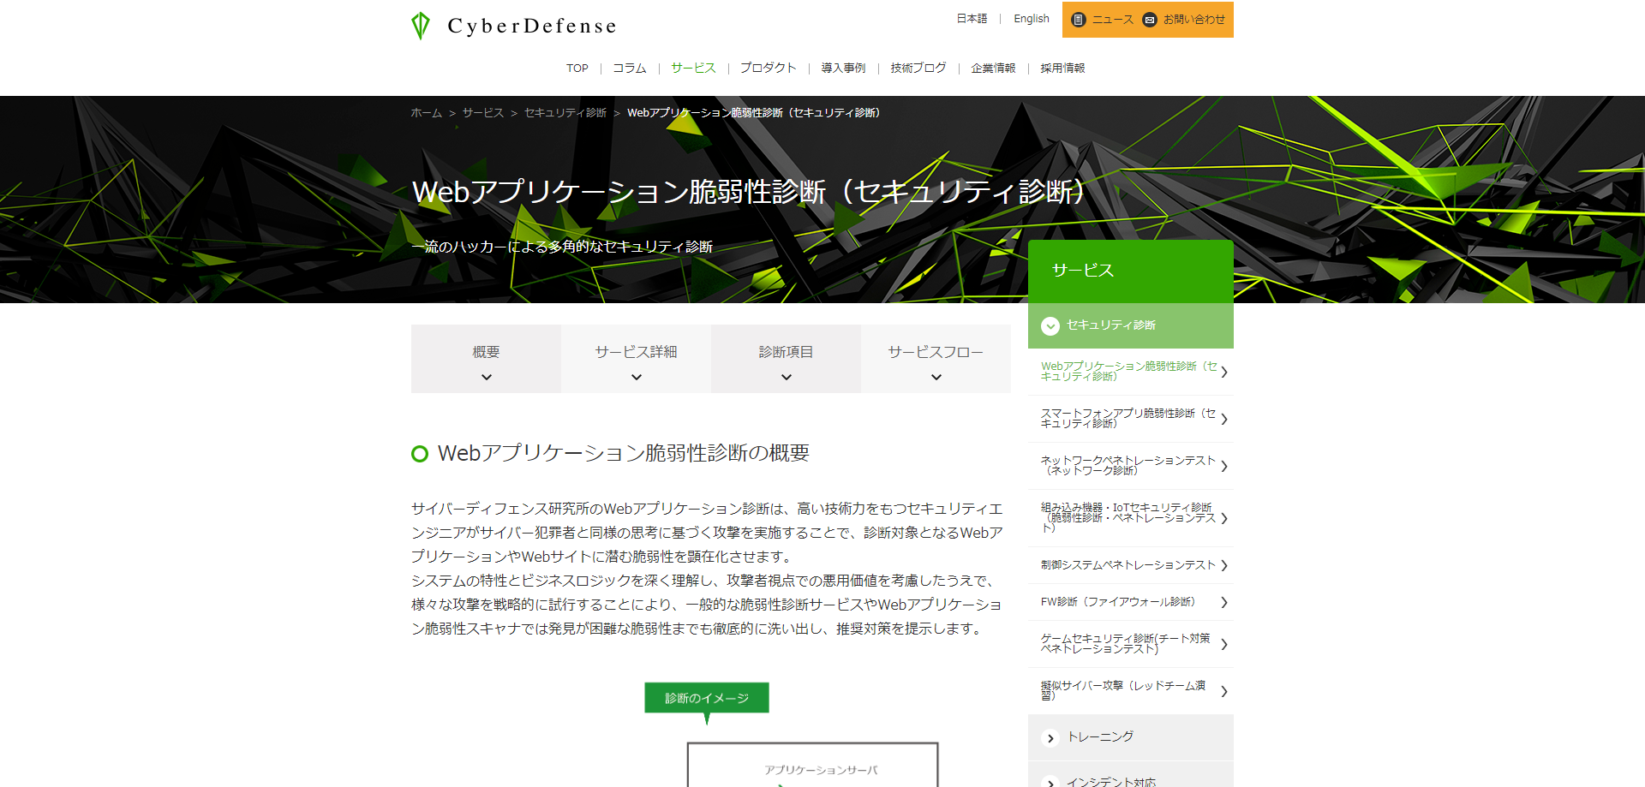Click the green サービス sidebar header
Viewport: 1645px width, 787px height.
tap(1131, 271)
